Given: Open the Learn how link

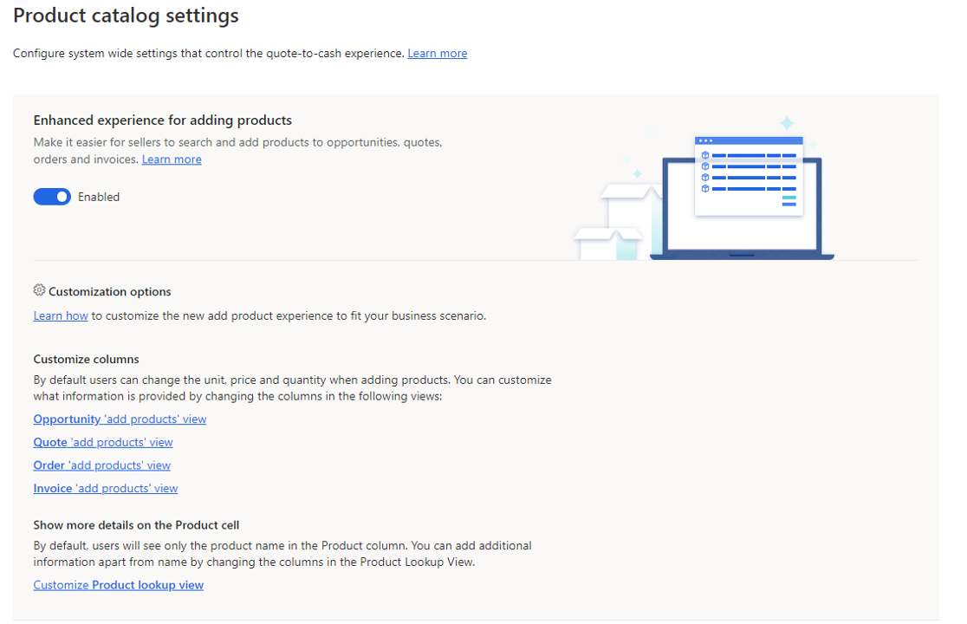Looking at the screenshot, I should 61,315.
